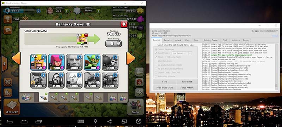Select the Healer troop costing 8000
The width and height of the screenshot is (282, 127).
(74, 80)
